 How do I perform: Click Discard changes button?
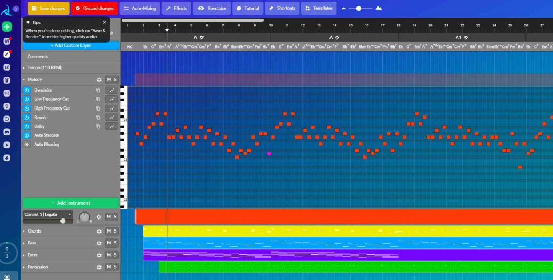[x=95, y=8]
